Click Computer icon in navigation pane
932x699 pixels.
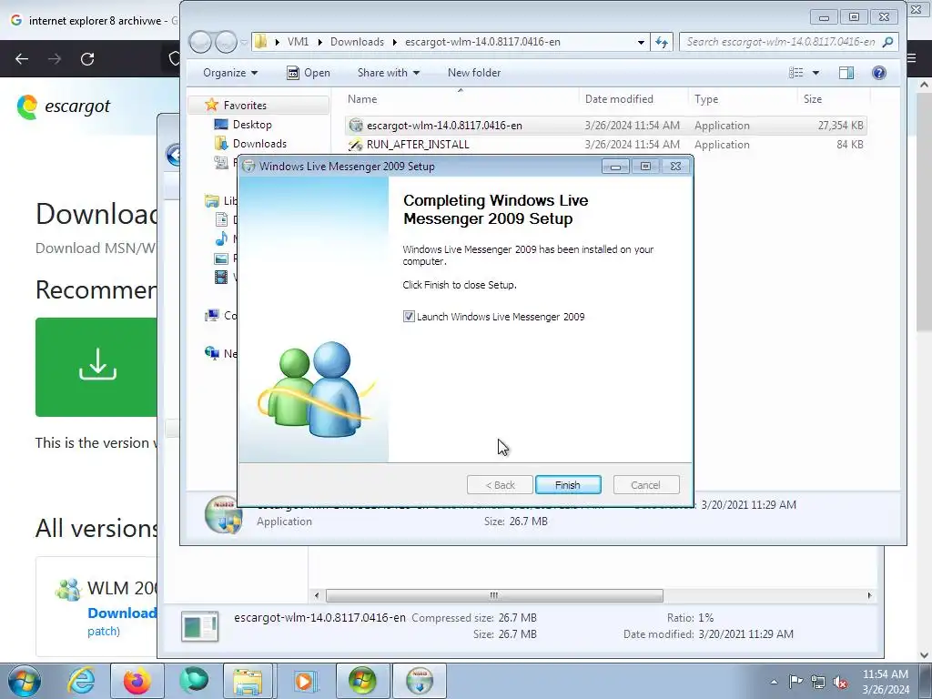click(x=211, y=316)
